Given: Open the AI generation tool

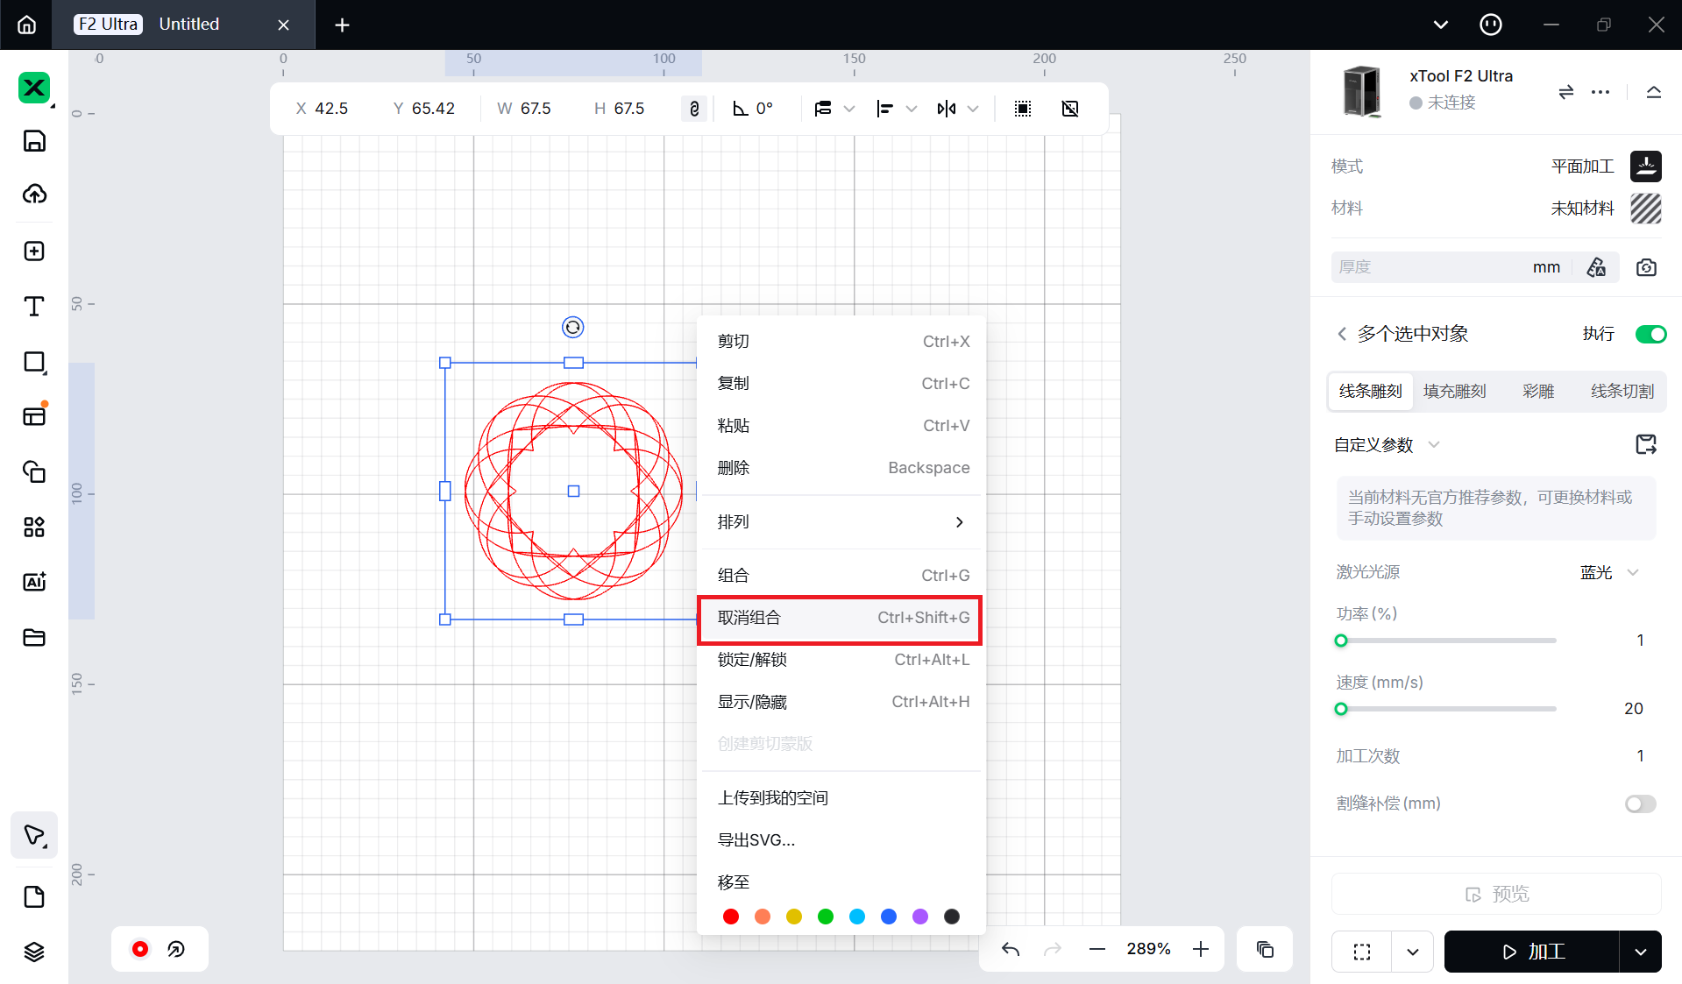Looking at the screenshot, I should click(34, 582).
